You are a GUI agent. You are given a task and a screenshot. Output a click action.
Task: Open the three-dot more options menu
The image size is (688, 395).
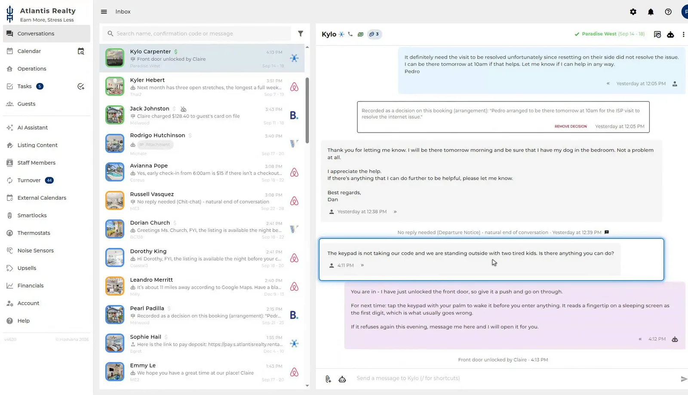pos(683,34)
